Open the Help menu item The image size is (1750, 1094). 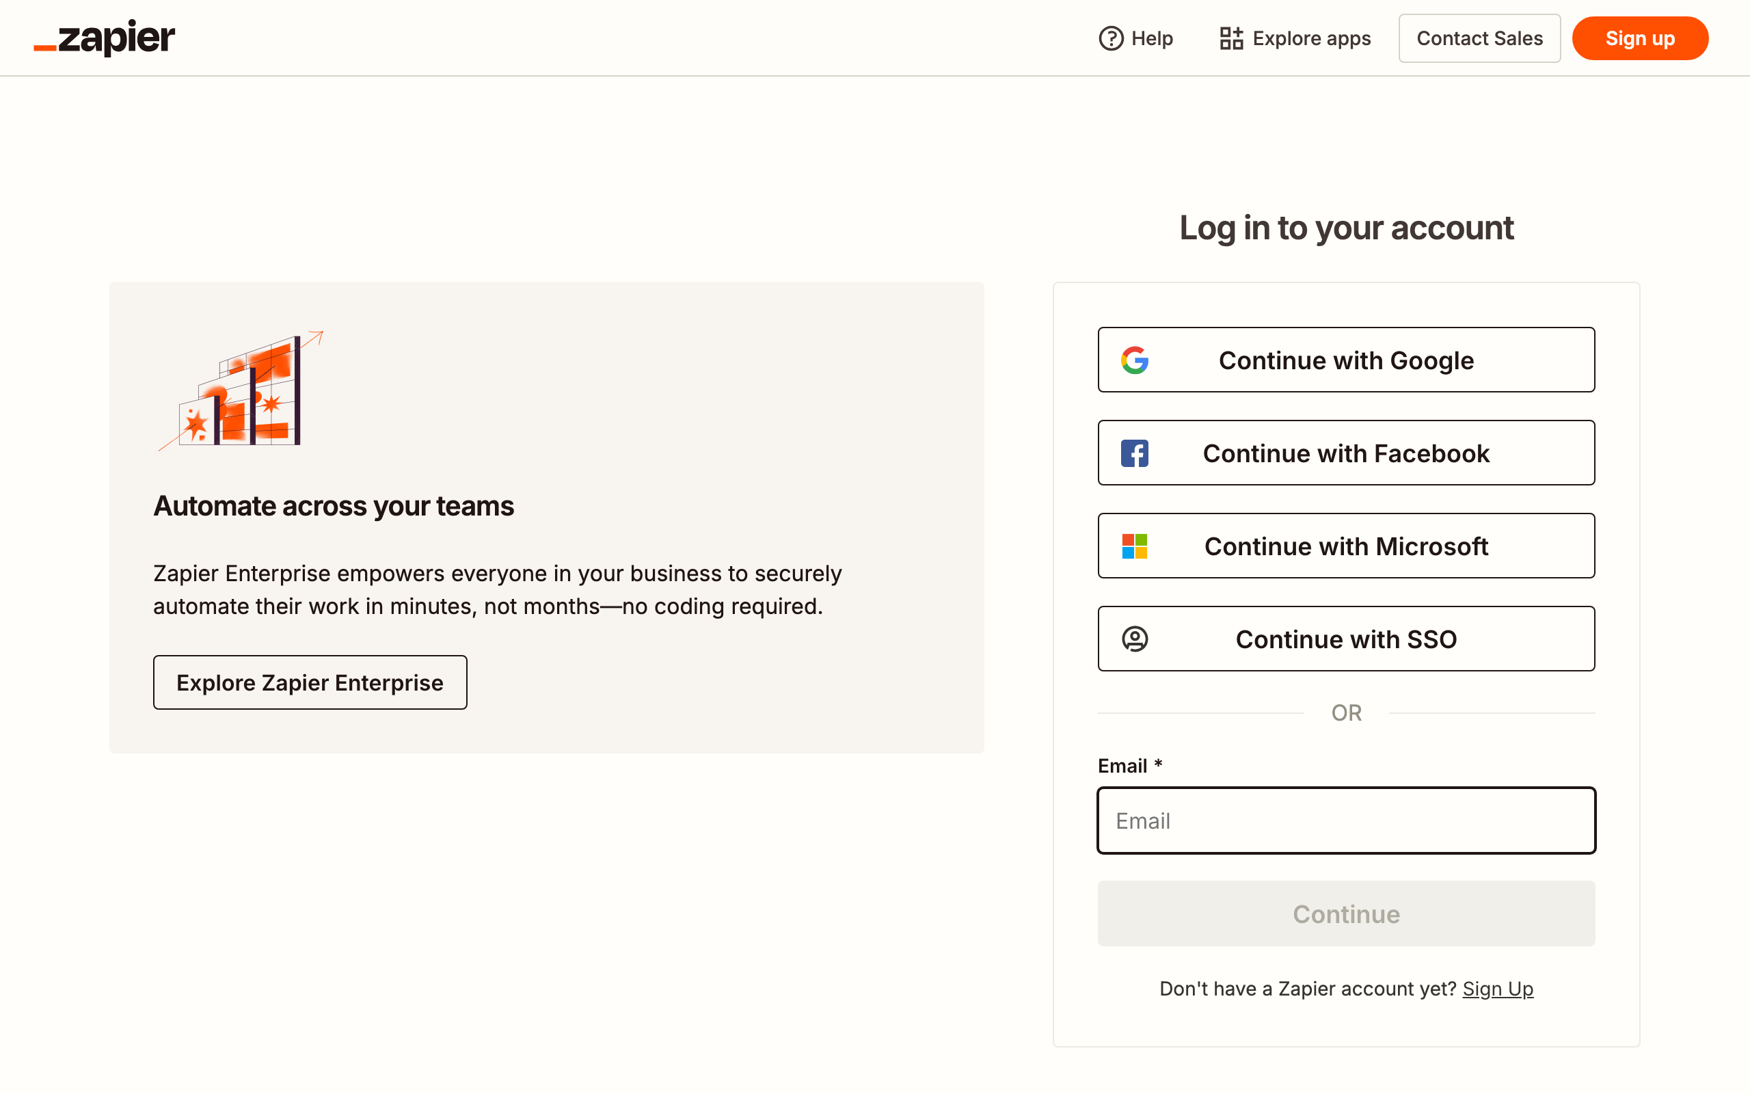1135,38
